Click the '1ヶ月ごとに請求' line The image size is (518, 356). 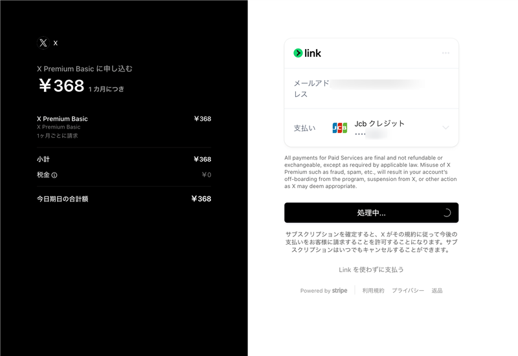click(58, 136)
